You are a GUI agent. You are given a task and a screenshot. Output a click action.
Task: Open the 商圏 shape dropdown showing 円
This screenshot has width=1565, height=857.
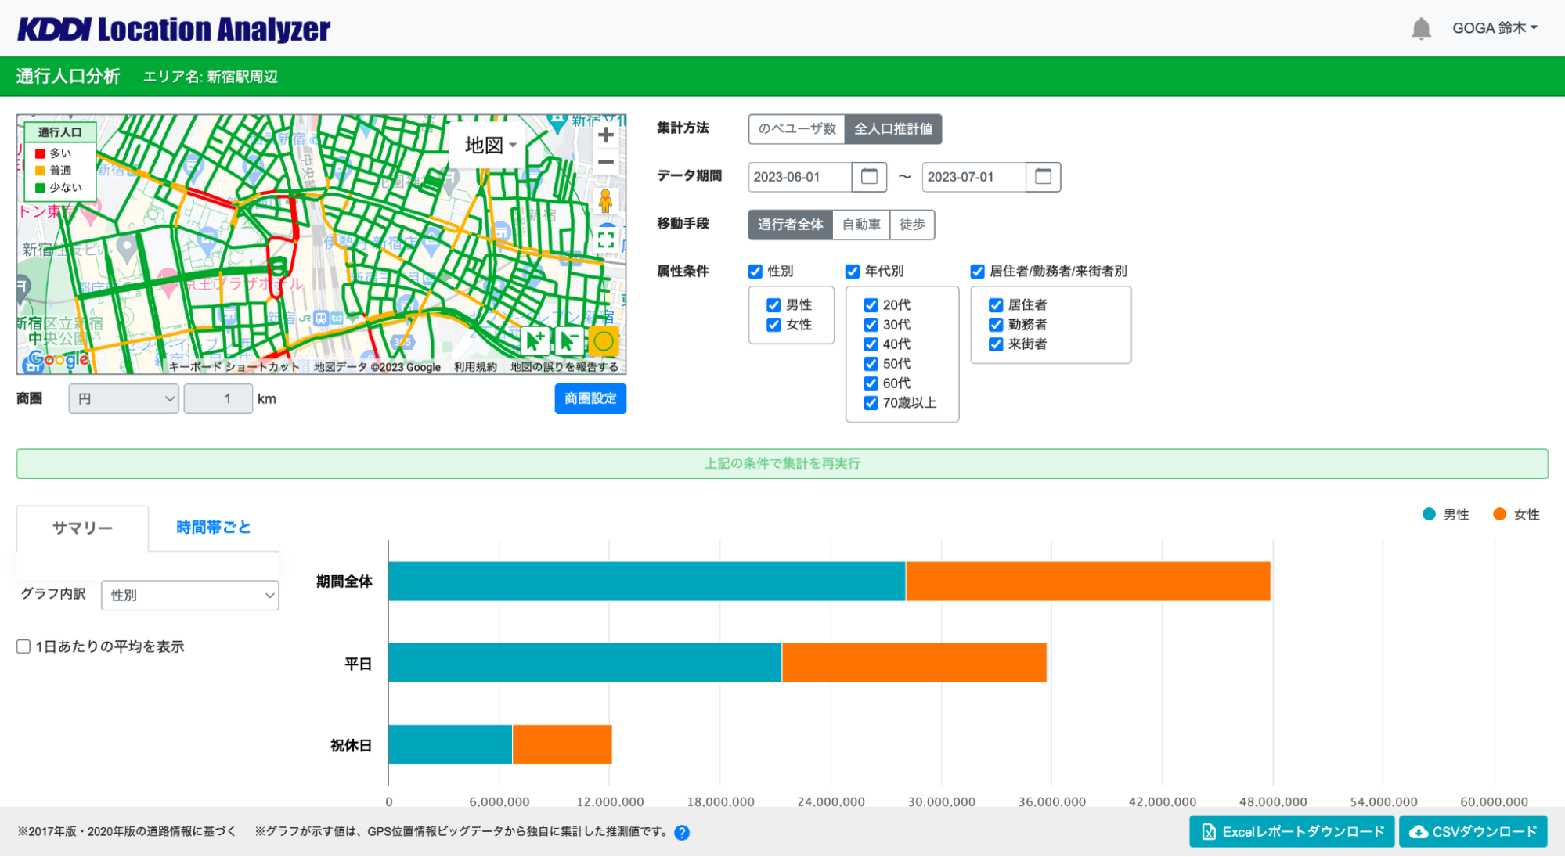(x=124, y=399)
